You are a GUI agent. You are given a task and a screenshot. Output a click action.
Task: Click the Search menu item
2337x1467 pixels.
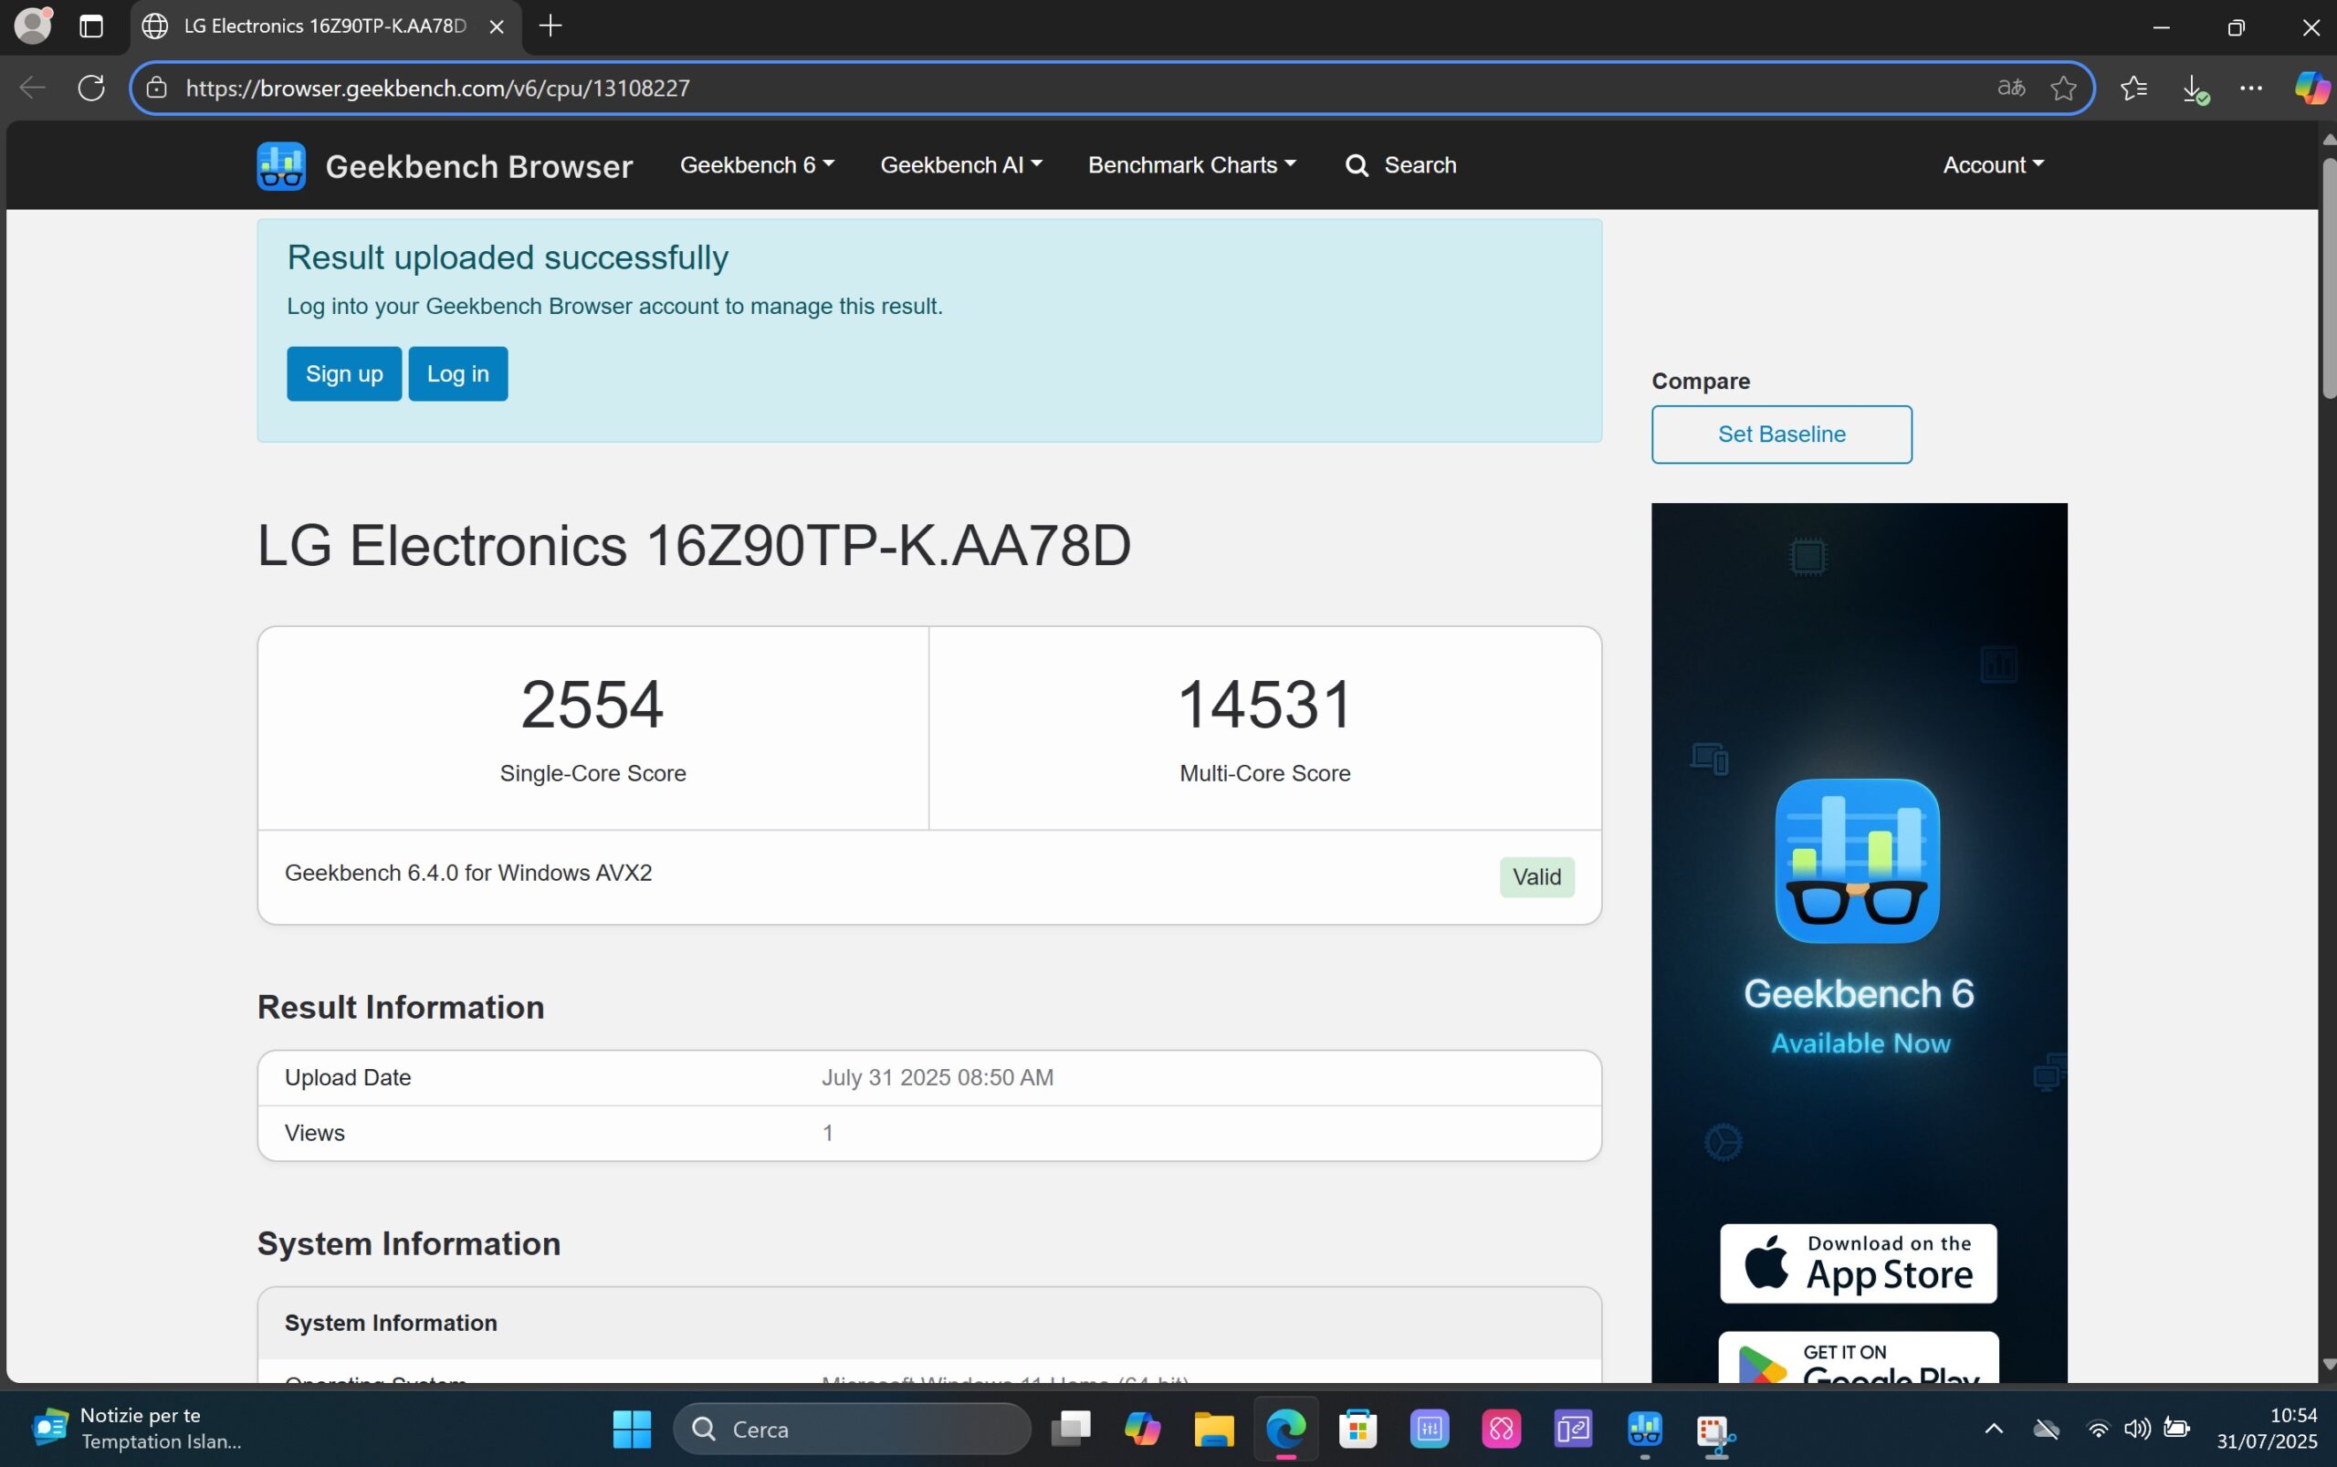point(1401,165)
